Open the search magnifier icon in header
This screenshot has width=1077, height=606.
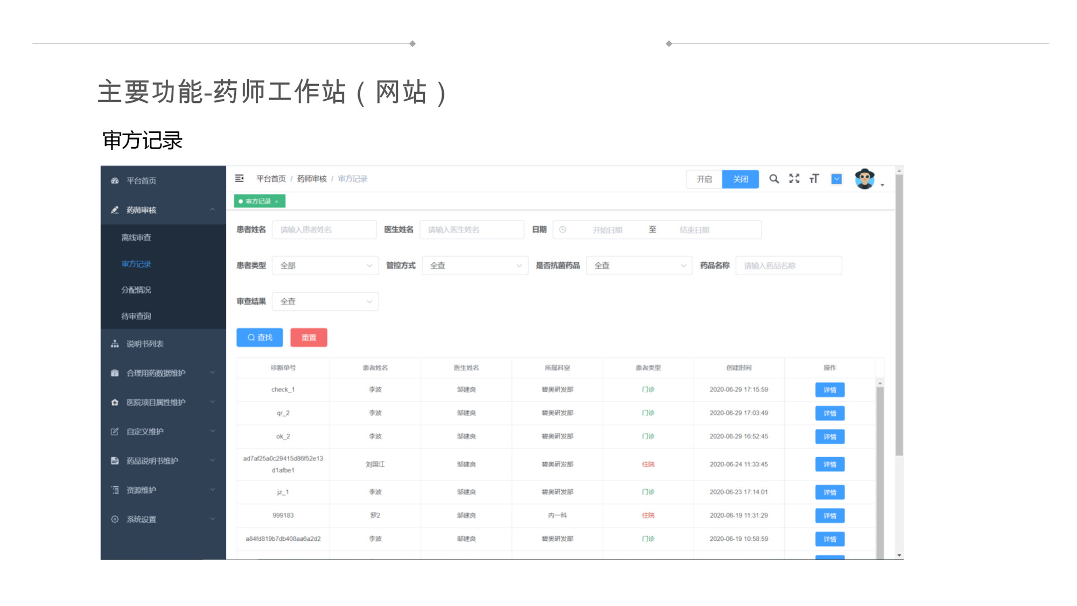[774, 179]
